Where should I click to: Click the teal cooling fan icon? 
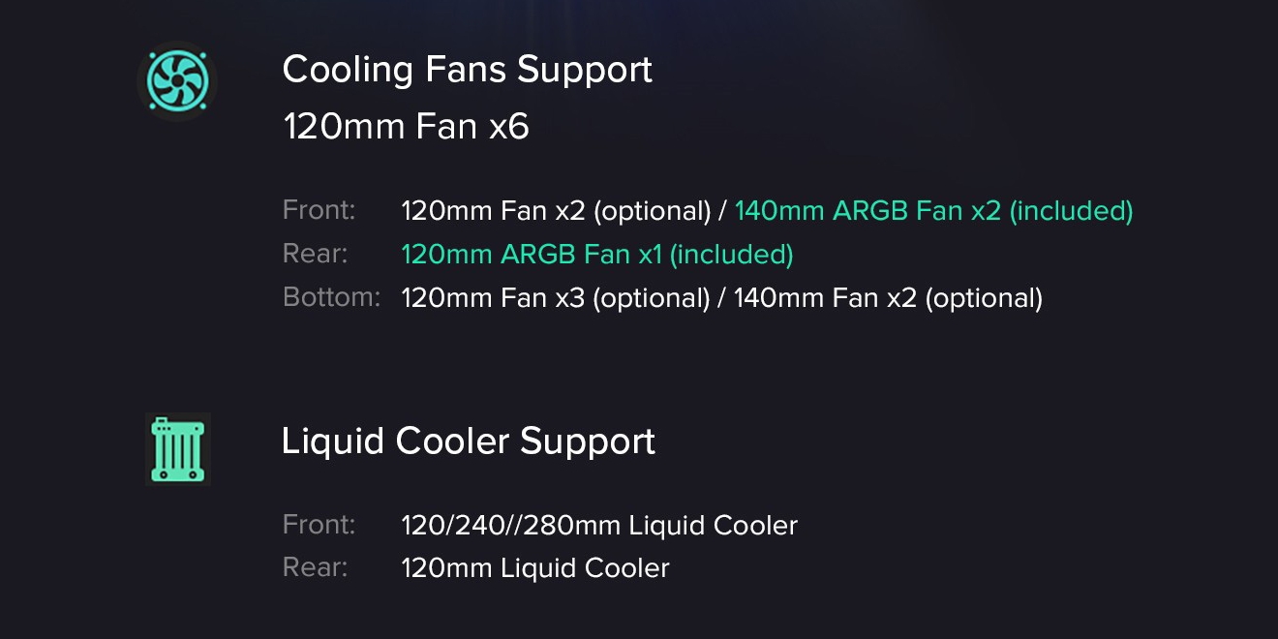177,80
